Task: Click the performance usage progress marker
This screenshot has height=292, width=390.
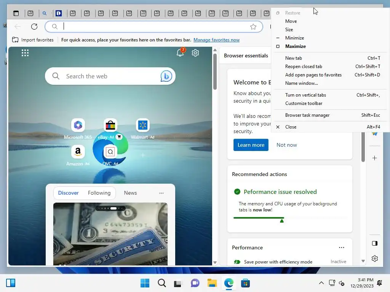Action: point(281,221)
